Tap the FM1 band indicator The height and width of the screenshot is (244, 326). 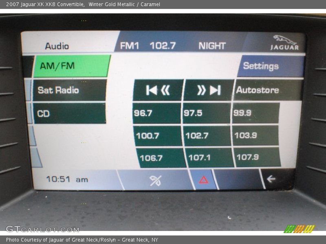[x=129, y=46]
